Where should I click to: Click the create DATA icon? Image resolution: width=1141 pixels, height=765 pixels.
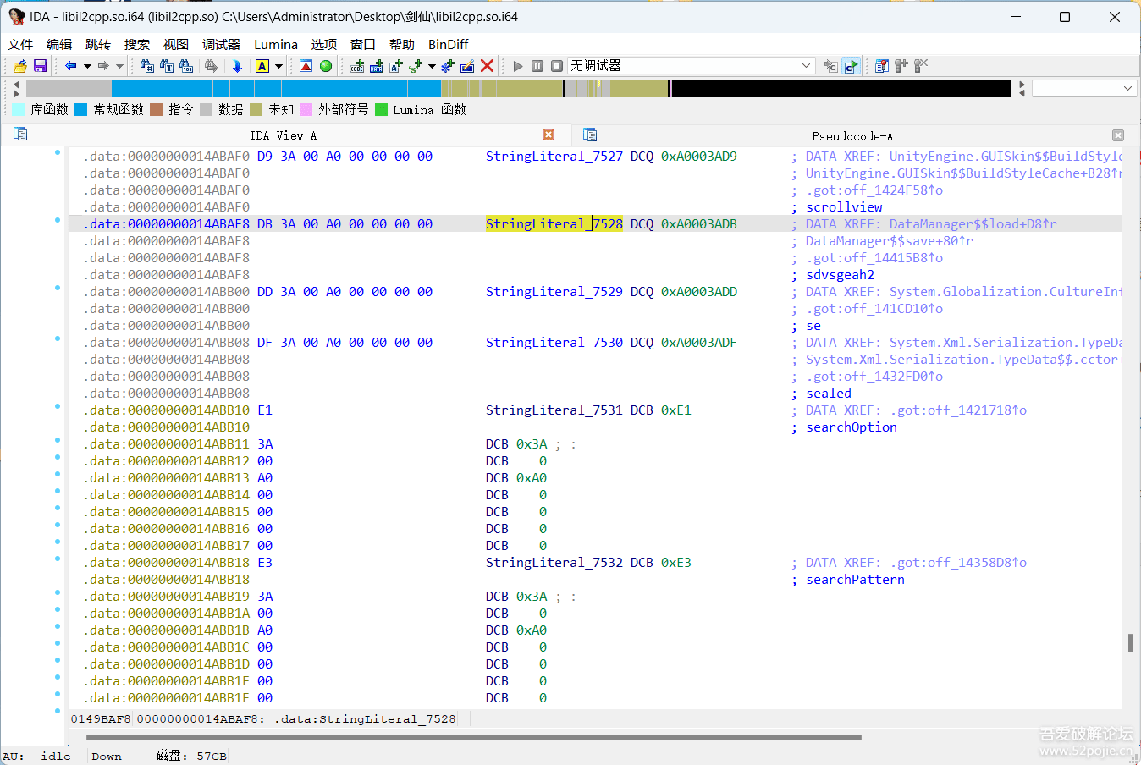coord(376,66)
